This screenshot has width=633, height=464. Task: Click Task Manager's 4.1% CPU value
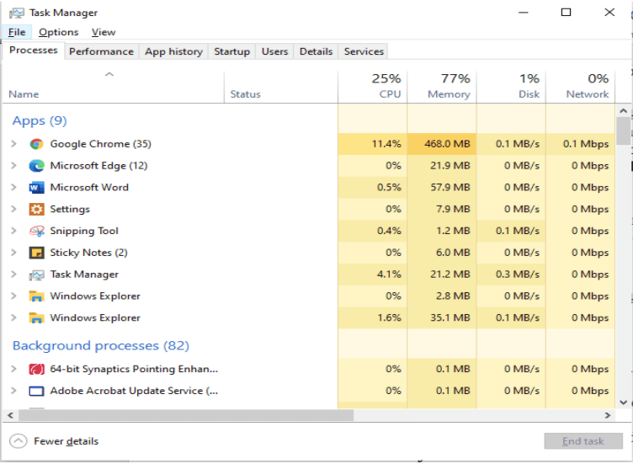pos(389,275)
